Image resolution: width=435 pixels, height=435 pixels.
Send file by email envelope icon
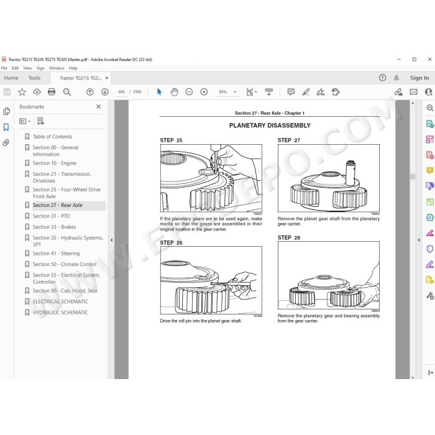413,92
